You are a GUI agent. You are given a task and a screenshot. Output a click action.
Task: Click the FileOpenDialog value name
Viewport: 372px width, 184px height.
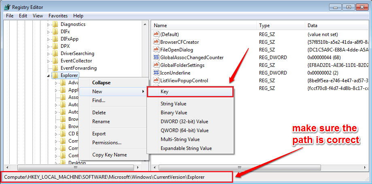[x=176, y=50]
